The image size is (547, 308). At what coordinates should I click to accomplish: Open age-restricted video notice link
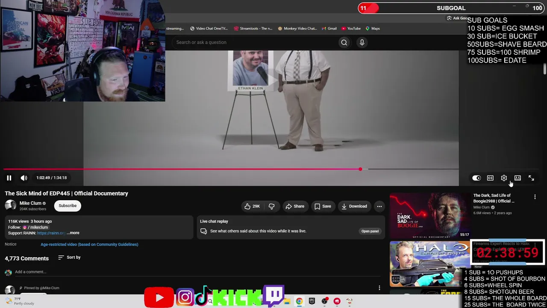[89, 245]
